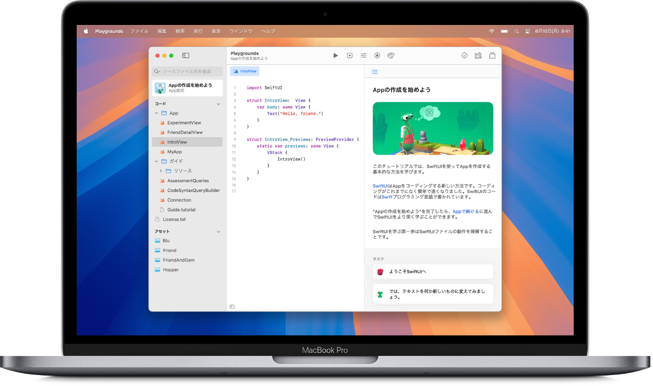
Task: Open Appの作成を始めよう App設定 row
Action: pos(188,88)
